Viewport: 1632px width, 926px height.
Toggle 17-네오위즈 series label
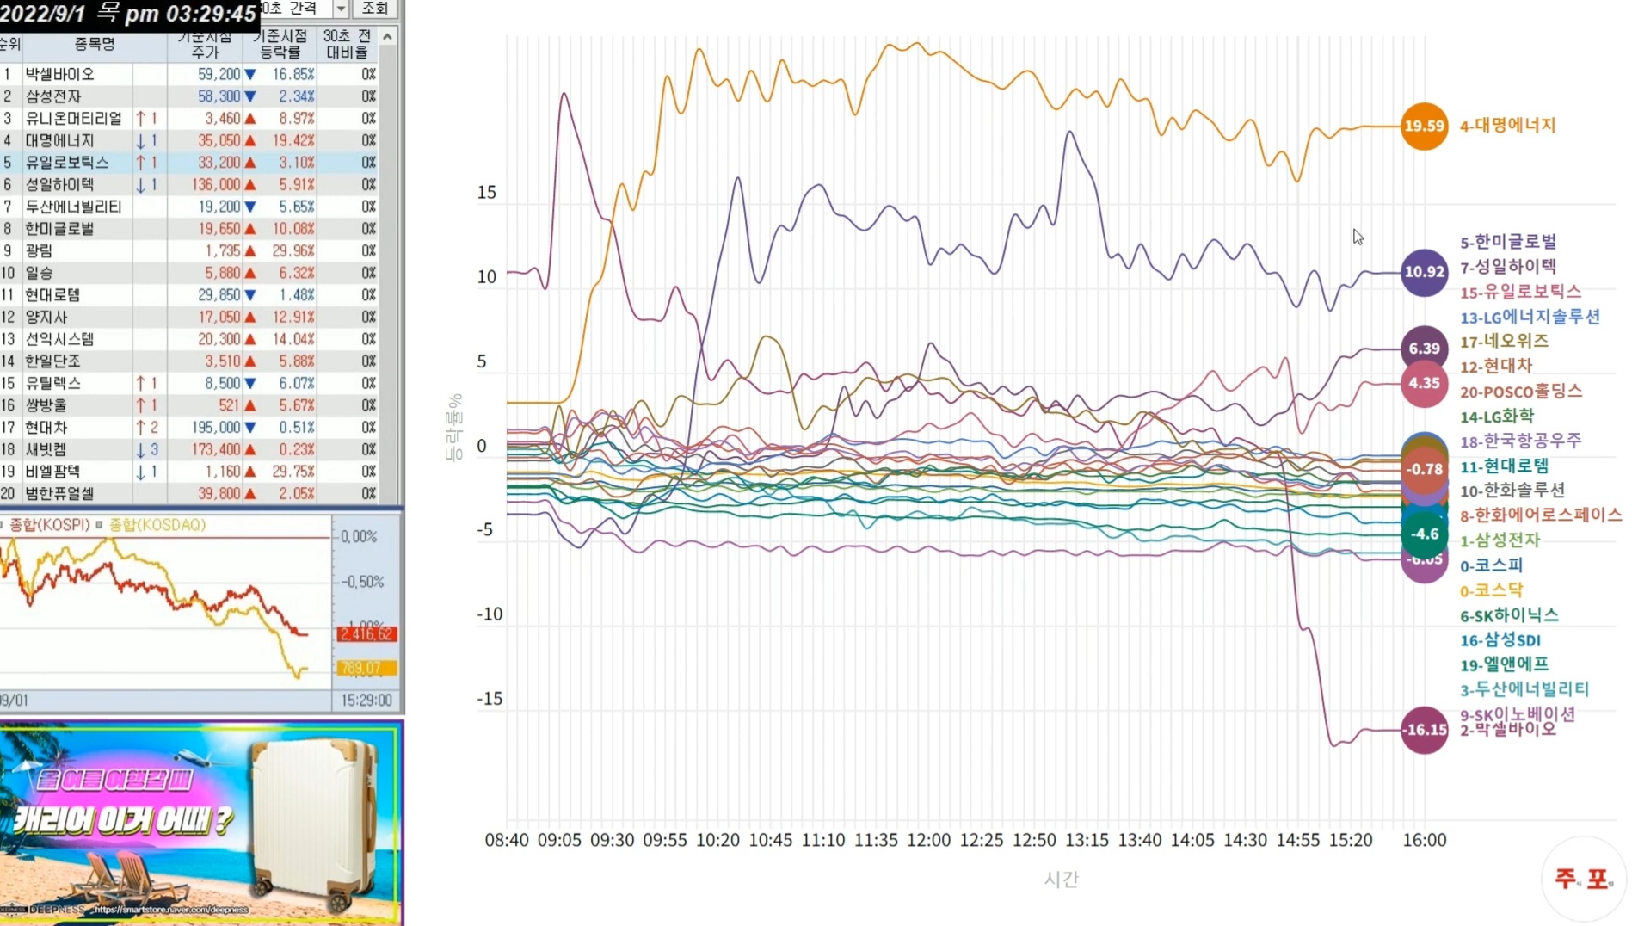1504,342
